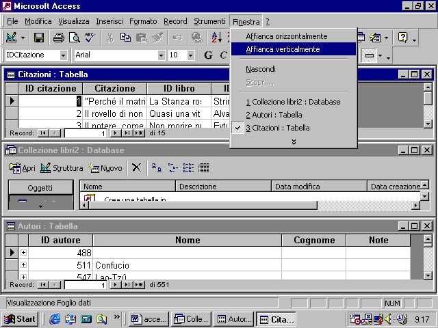Open the View button dropdown arrow
Image resolution: width=438 pixels, height=328 pixels.
[x=23, y=38]
